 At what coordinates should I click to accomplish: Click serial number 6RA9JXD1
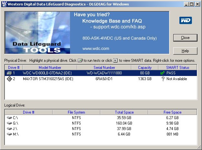[104, 79]
